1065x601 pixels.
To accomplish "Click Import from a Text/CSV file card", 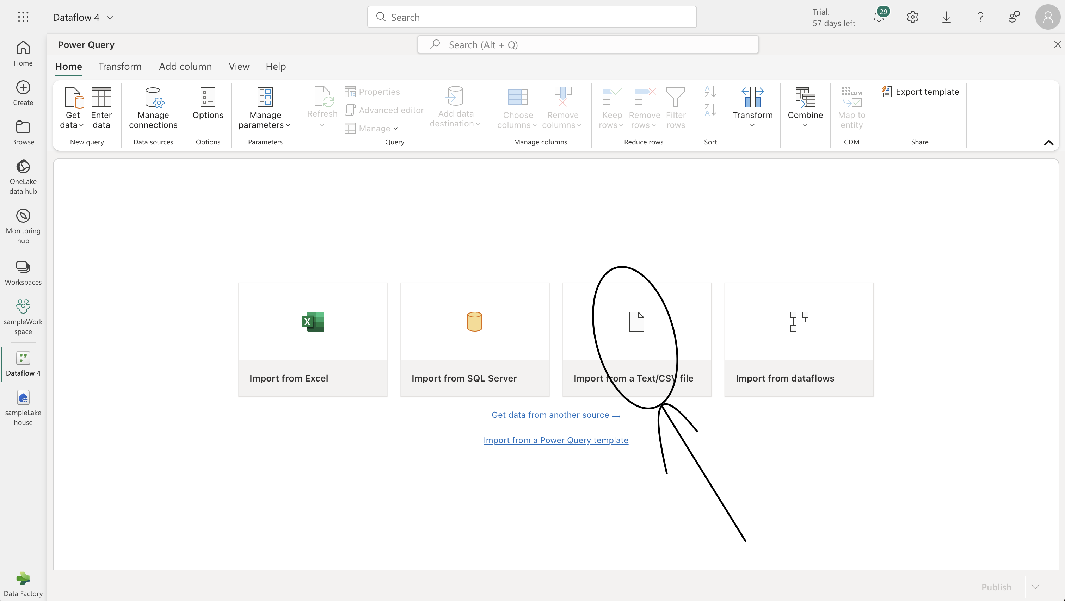I will pyautogui.click(x=637, y=339).
